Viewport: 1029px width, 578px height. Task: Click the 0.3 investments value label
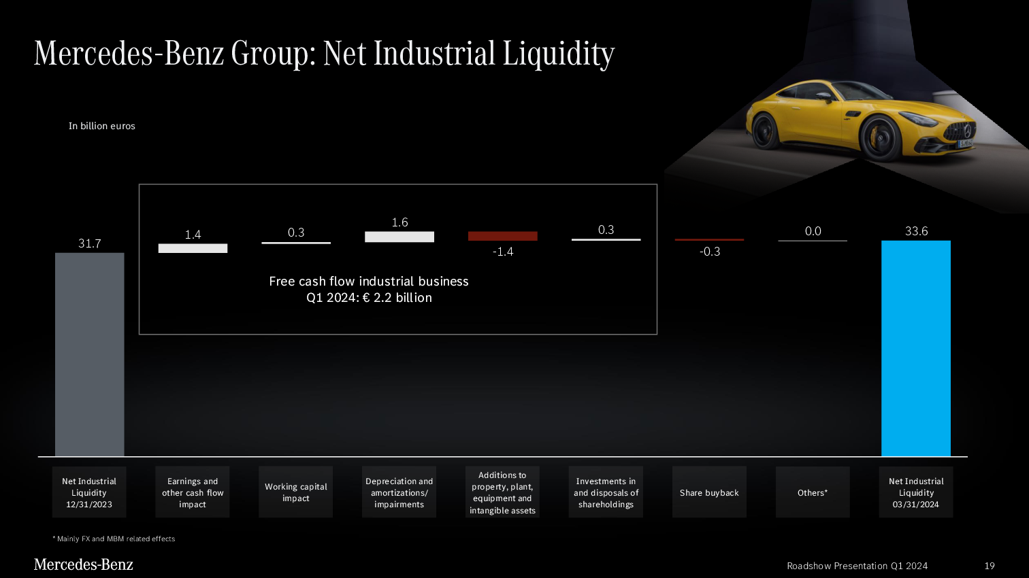point(606,230)
